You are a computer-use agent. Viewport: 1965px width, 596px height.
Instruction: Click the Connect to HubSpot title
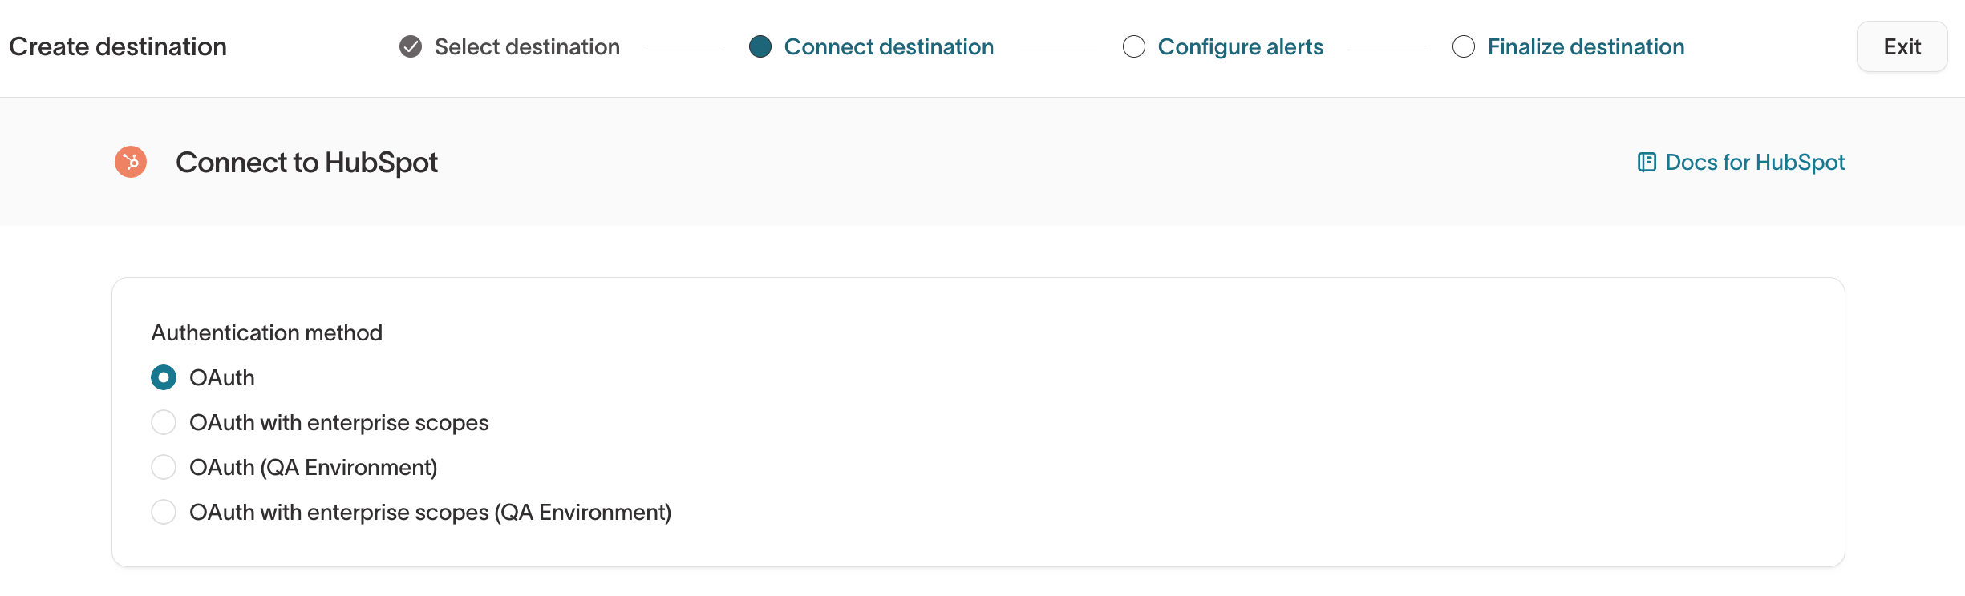[307, 162]
